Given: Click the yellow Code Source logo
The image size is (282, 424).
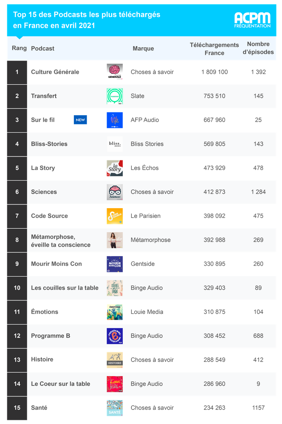Looking at the screenshot, I should pos(115,216).
